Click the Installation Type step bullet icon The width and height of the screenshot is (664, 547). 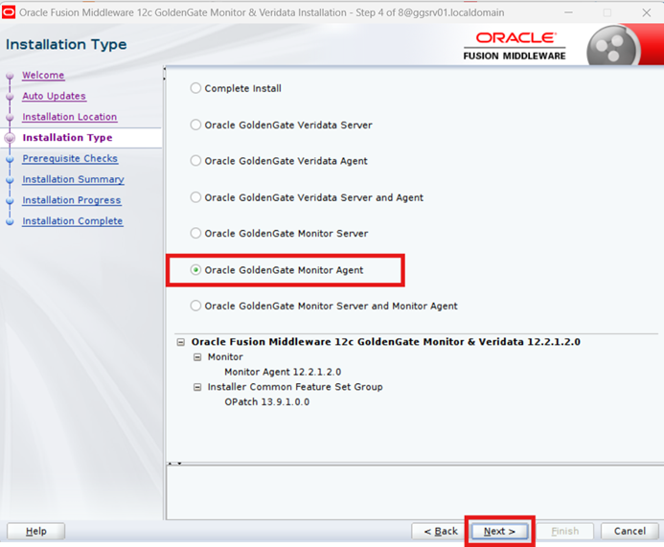coord(11,138)
